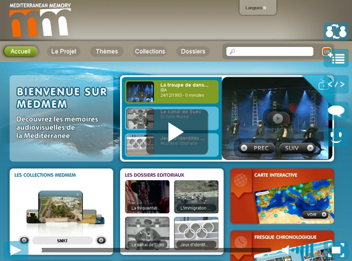Open the L'immigration dossier thumbnail
This screenshot has width=352, height=261.
click(196, 197)
